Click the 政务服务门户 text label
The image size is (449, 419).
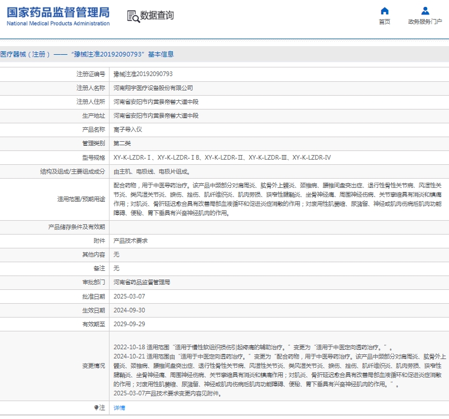pos(425,22)
